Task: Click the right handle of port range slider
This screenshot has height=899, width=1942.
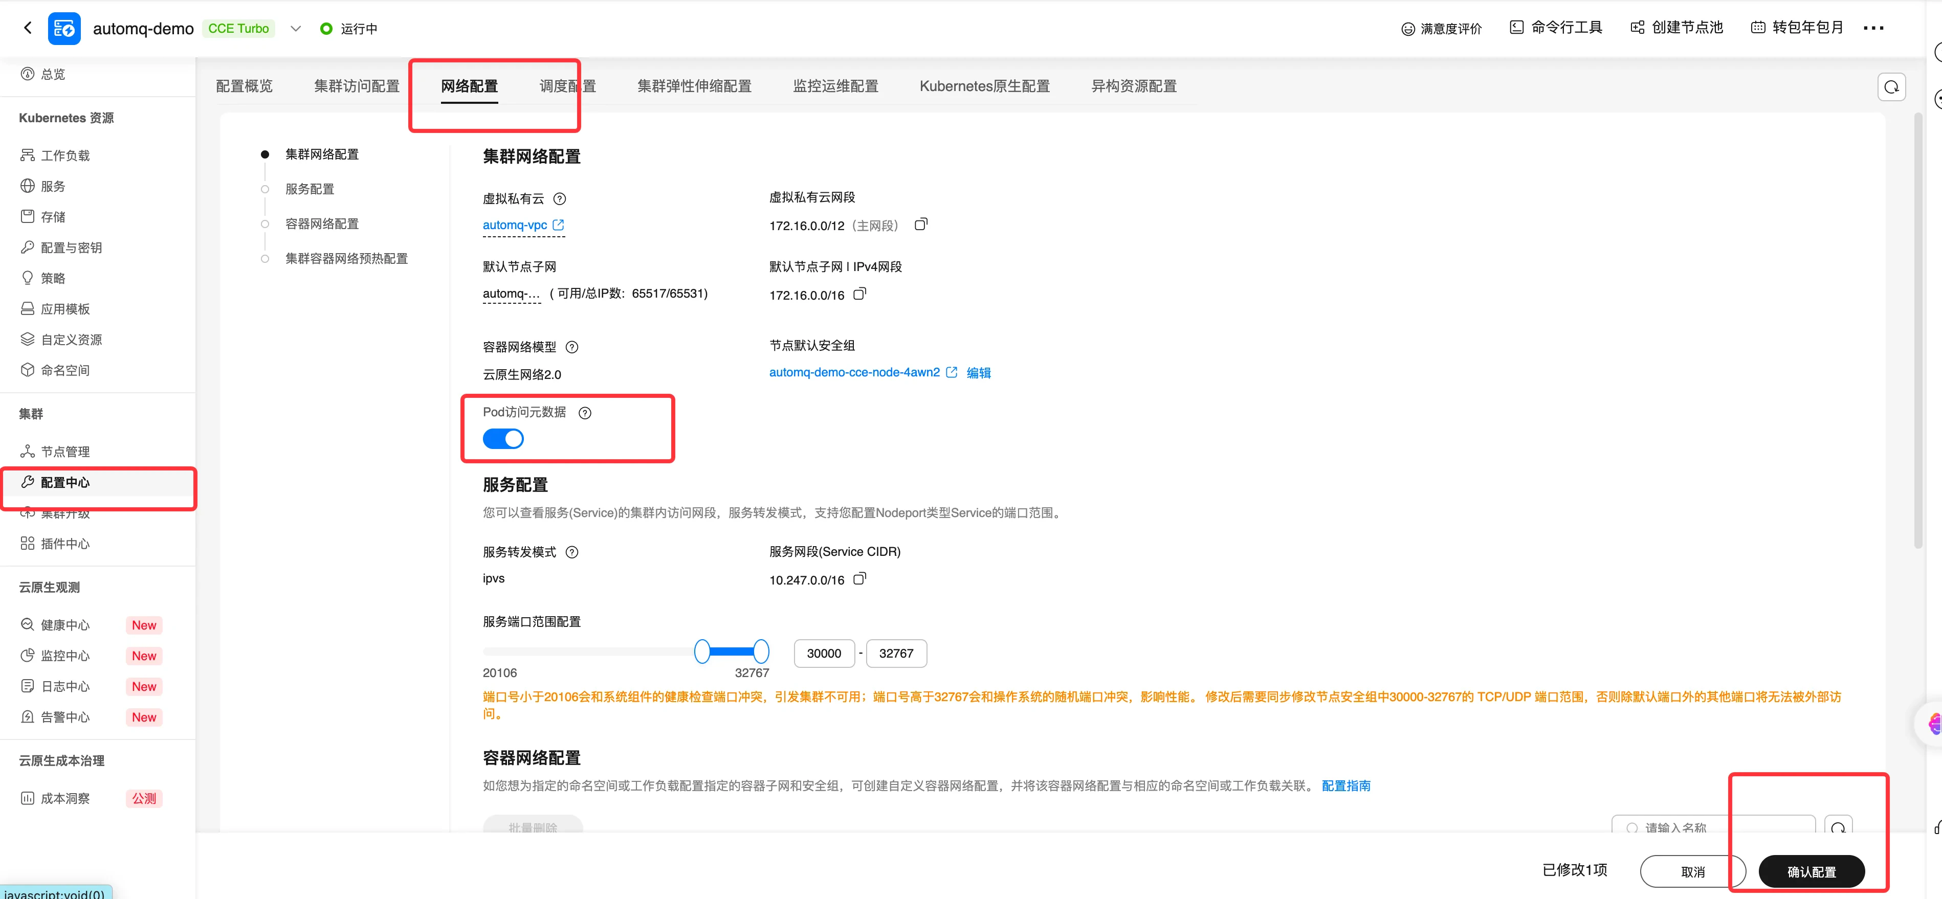Action: pyautogui.click(x=761, y=651)
